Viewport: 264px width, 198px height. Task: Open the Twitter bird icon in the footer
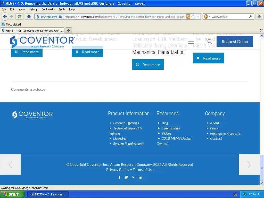click(126, 177)
